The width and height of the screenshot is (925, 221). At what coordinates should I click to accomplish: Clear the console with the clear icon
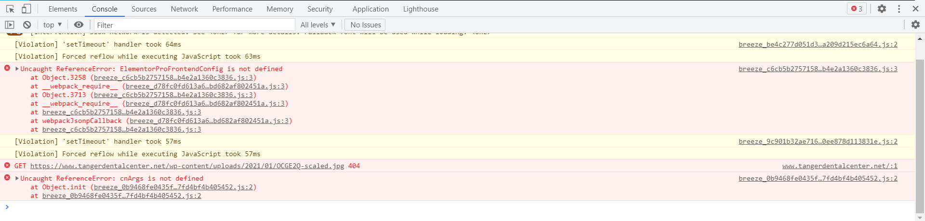(x=27, y=25)
